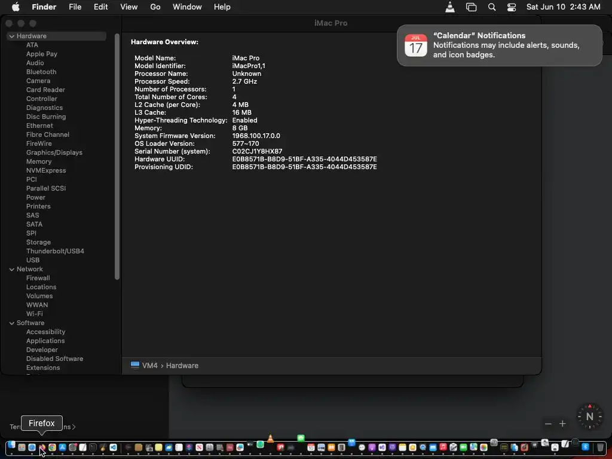The image size is (612, 459).
Task: Open the File menu
Action: (75, 7)
